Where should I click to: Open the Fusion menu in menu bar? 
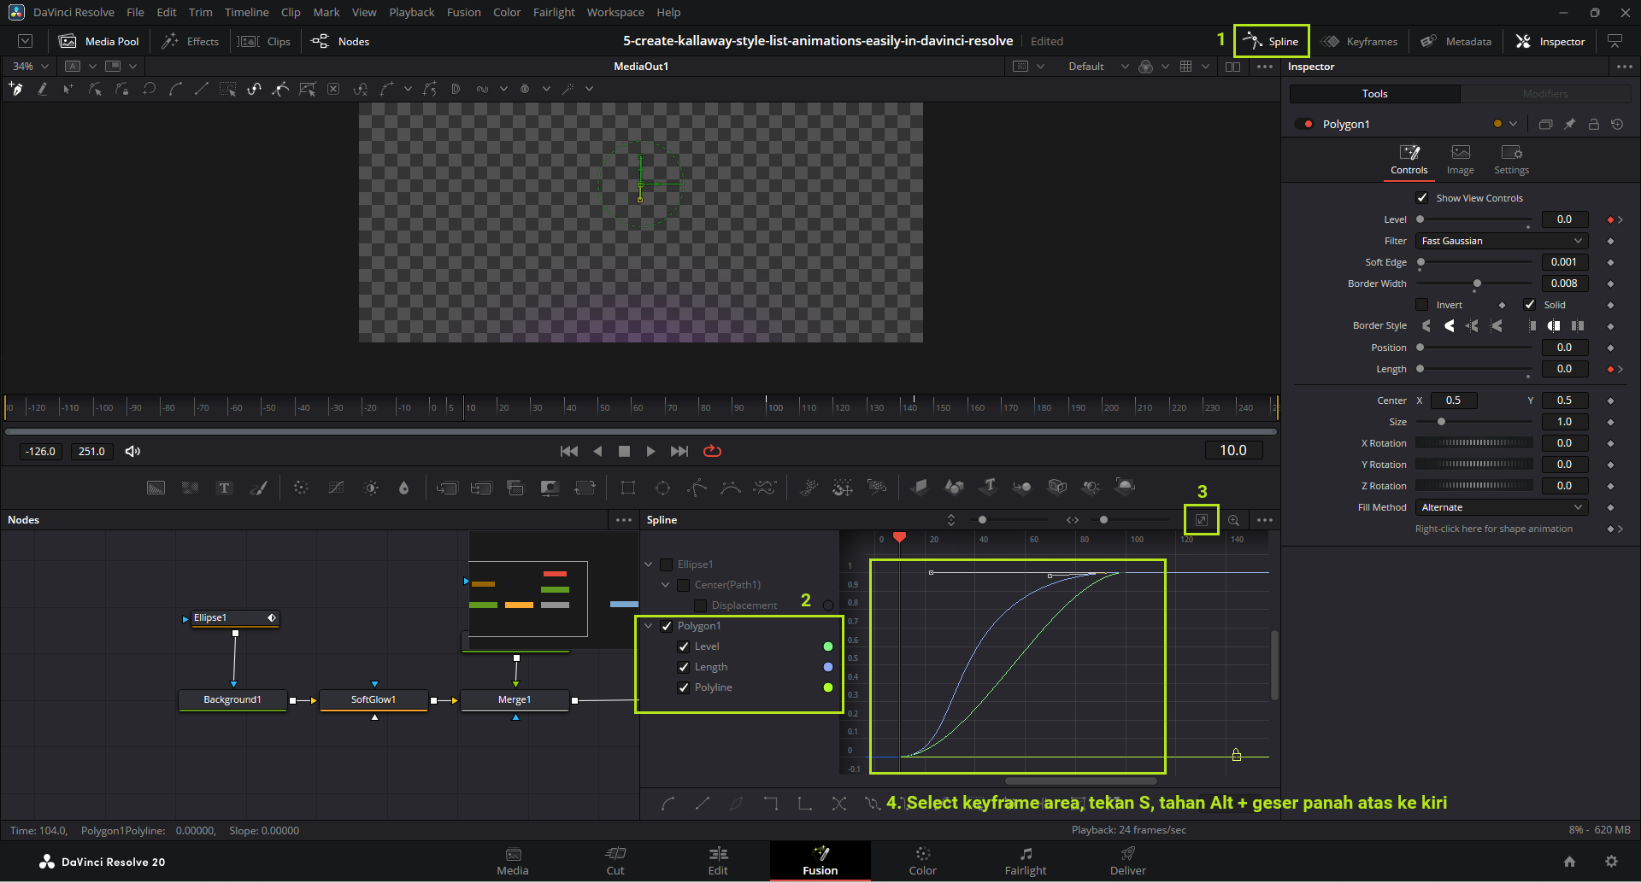(463, 12)
